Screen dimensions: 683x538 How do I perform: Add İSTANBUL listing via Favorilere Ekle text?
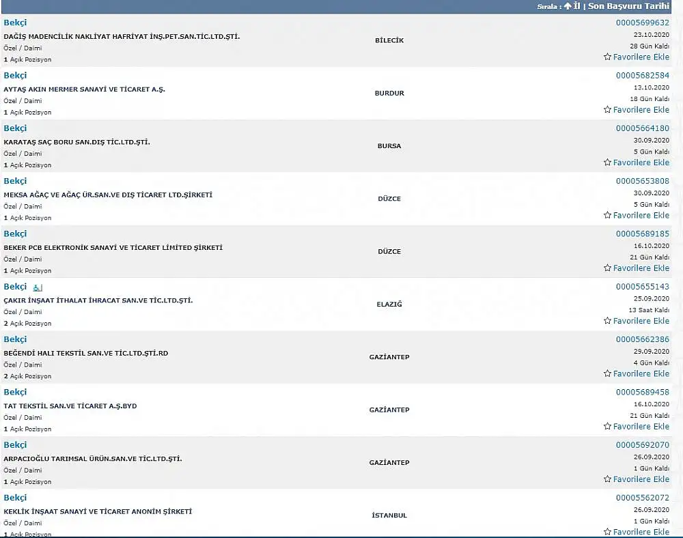click(641, 532)
